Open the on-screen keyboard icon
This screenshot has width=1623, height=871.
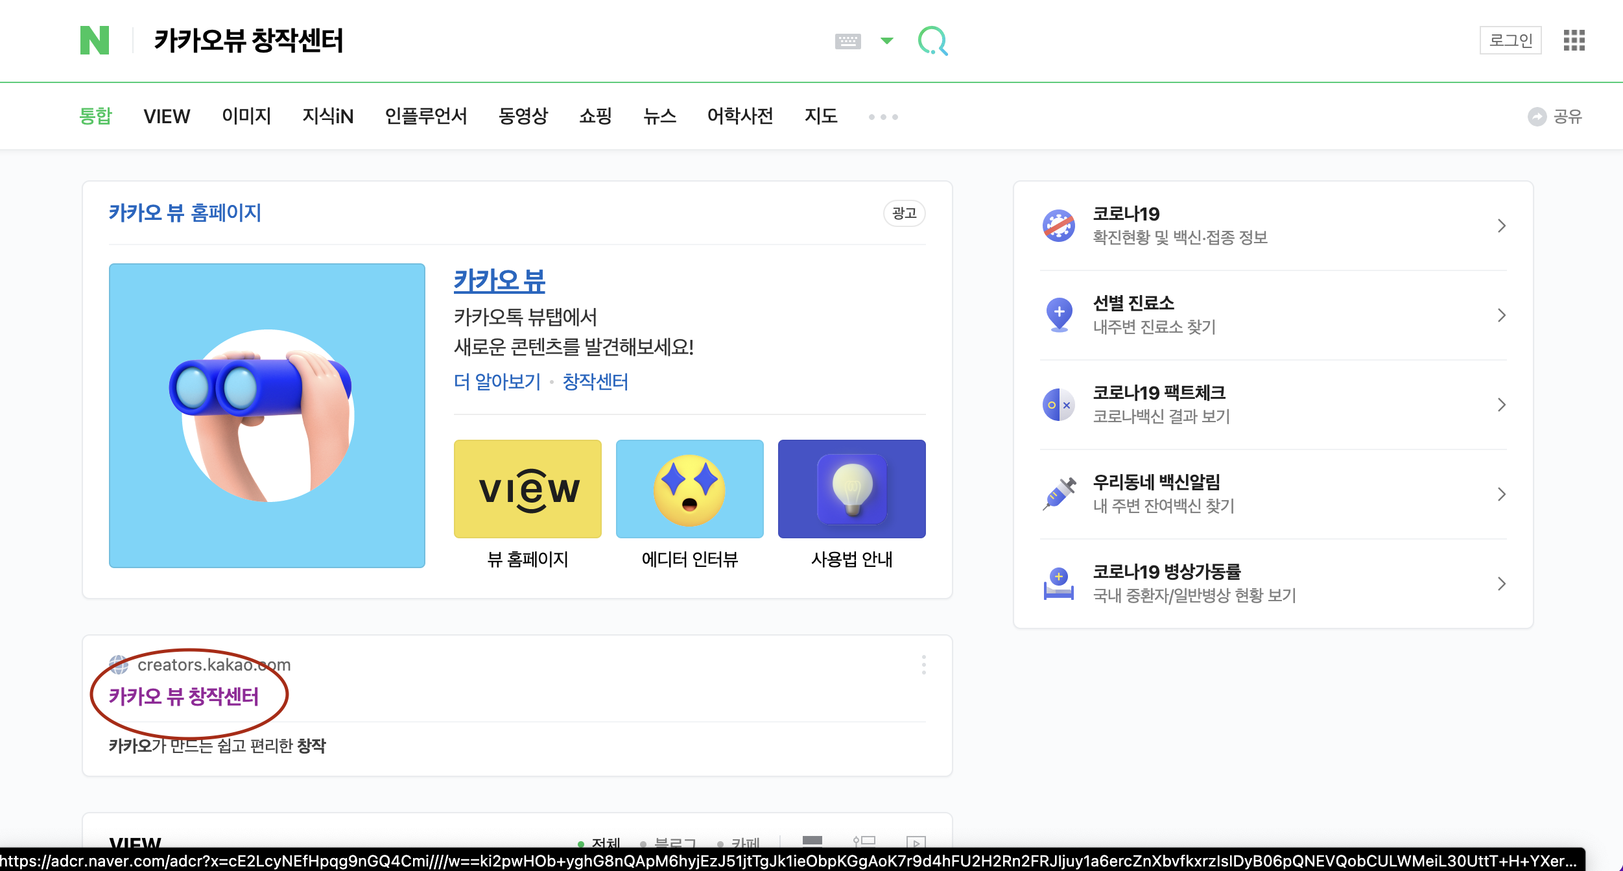coord(847,42)
